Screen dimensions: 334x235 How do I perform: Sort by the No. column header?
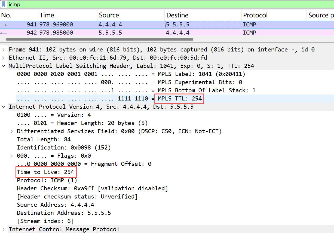[19, 15]
